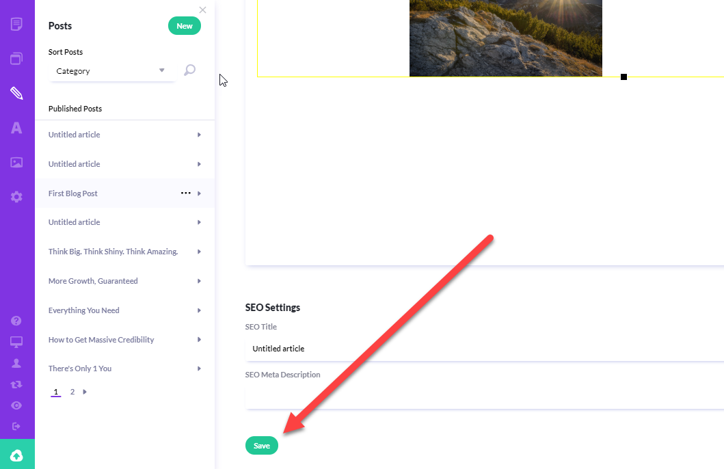Open the Layers/Popups sidebar icon
Screen dimensions: 724x469
coord(16,59)
